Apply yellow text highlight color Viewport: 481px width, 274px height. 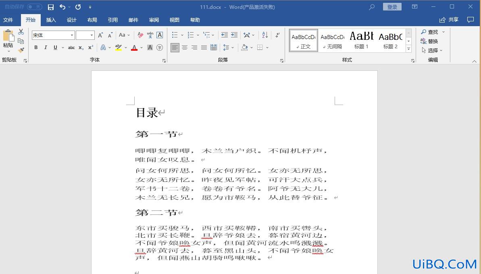(x=119, y=47)
